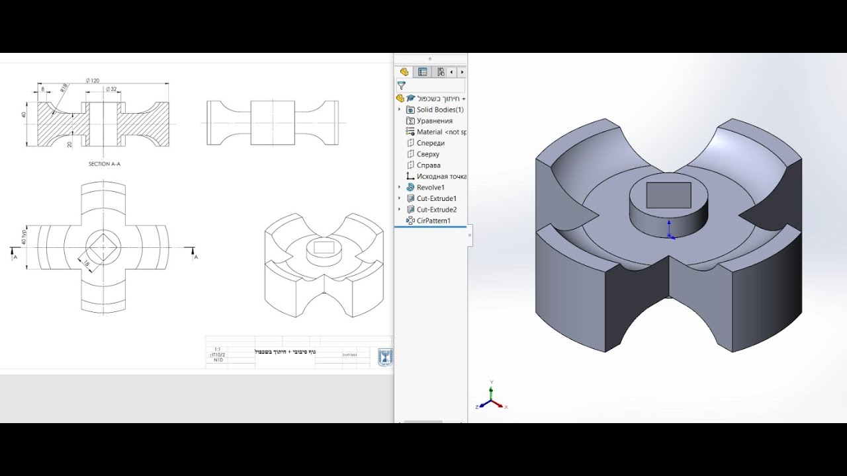Click the Cut-Extrude2 icon
847x476 pixels.
(410, 210)
